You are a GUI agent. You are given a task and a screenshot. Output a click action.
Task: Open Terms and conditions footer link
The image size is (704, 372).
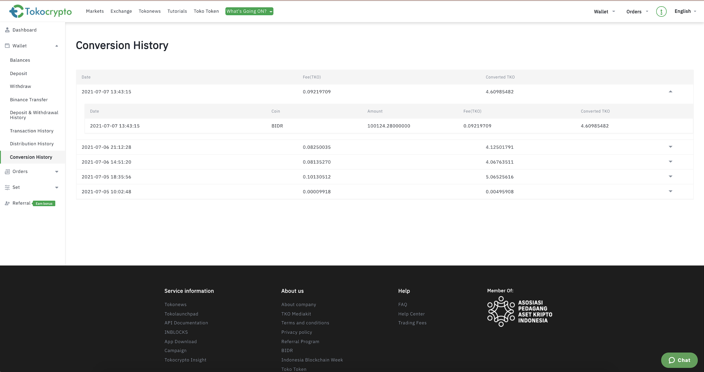(x=305, y=323)
